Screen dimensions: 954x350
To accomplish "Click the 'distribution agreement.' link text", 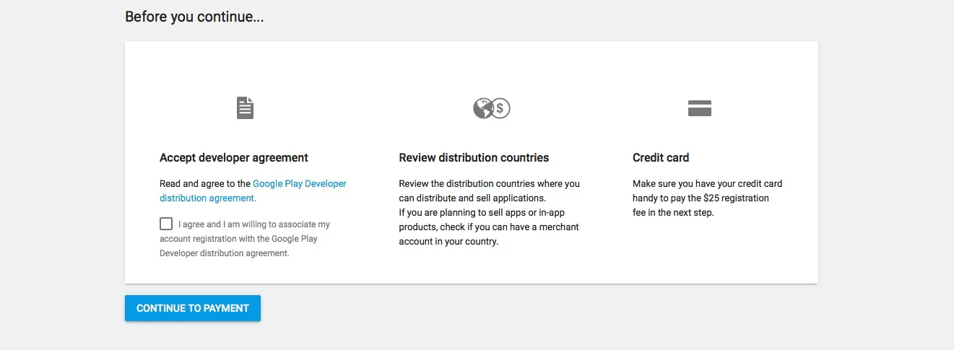I will [208, 198].
